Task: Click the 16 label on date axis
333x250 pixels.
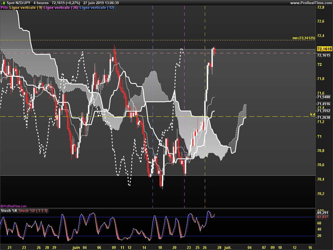Action: (310, 247)
